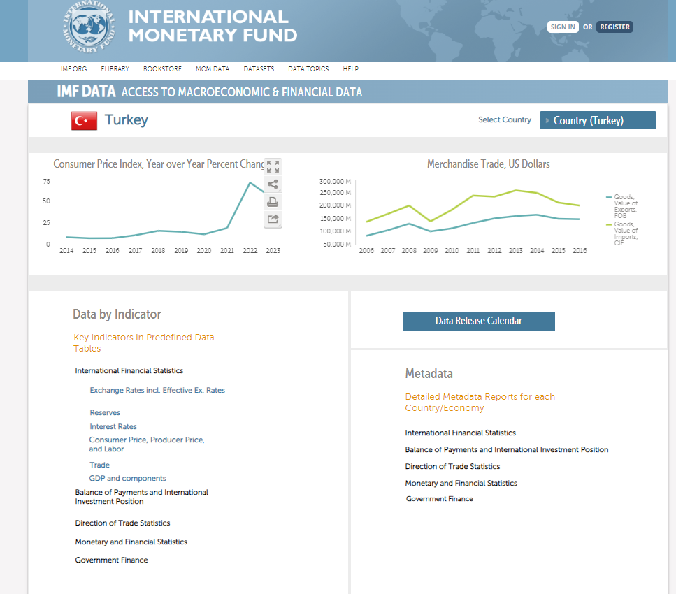Open the Data Release Calendar
676x594 pixels.
[x=479, y=321]
